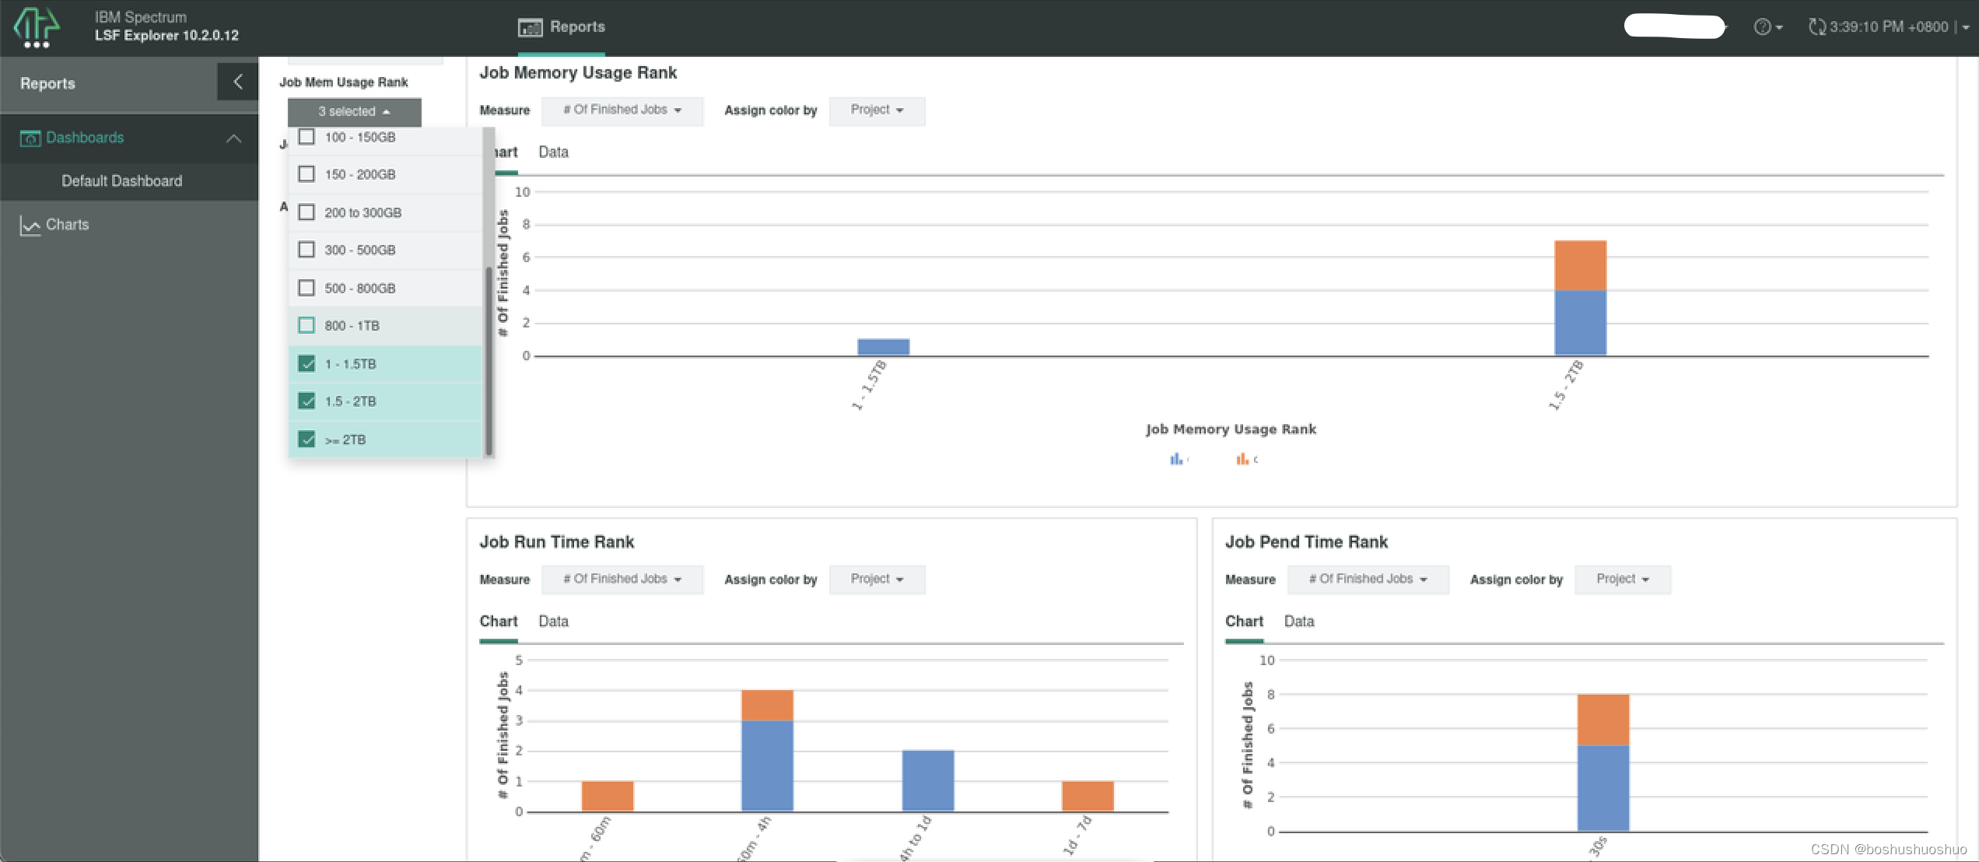Click the blue legend bar icon
Viewport: 1979px width, 862px height.
pos(1175,460)
